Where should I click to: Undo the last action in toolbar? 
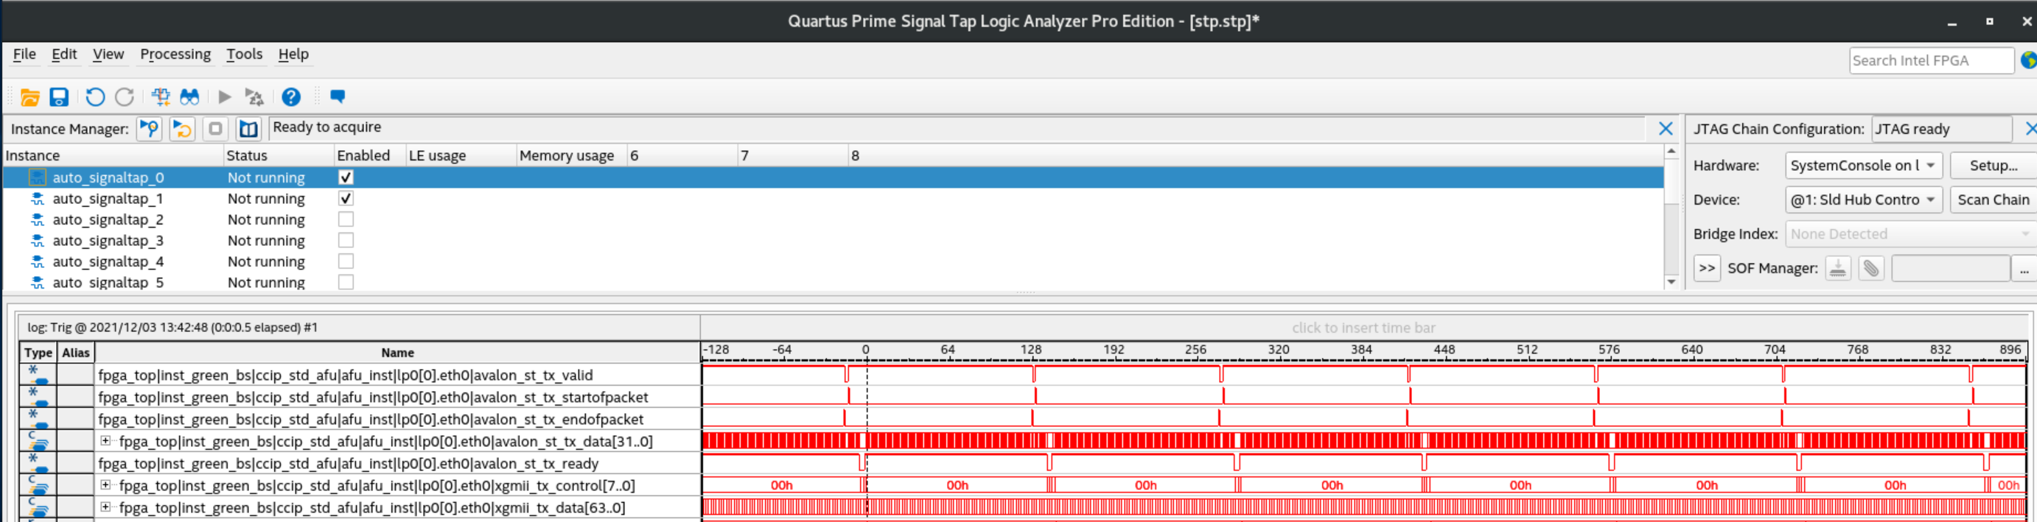coord(95,97)
